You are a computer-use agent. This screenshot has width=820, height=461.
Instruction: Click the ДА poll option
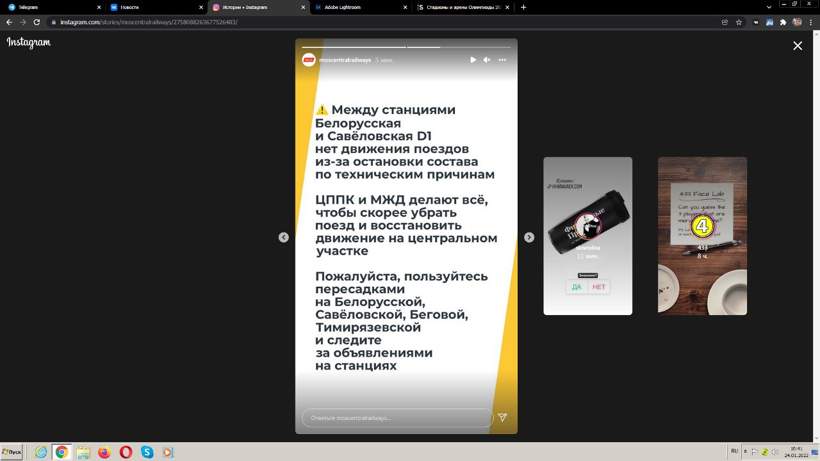577,287
